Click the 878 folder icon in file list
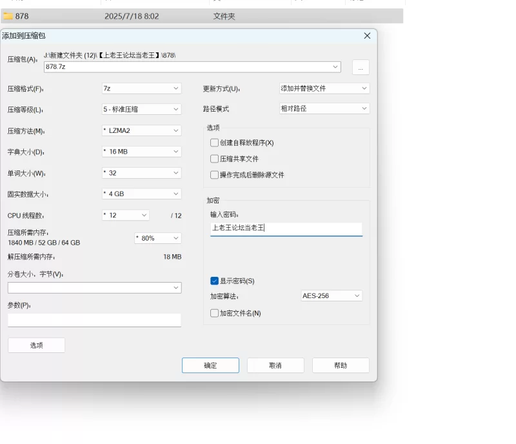The width and height of the screenshot is (516, 444). [x=8, y=16]
